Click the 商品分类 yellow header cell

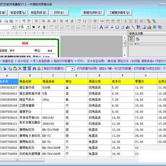pyautogui.click(x=100, y=82)
